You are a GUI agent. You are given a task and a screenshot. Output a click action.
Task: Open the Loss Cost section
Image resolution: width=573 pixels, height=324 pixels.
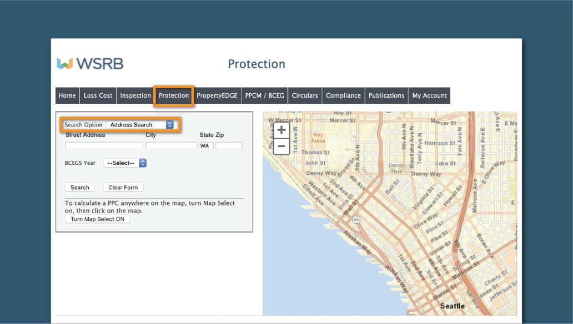pyautogui.click(x=97, y=95)
